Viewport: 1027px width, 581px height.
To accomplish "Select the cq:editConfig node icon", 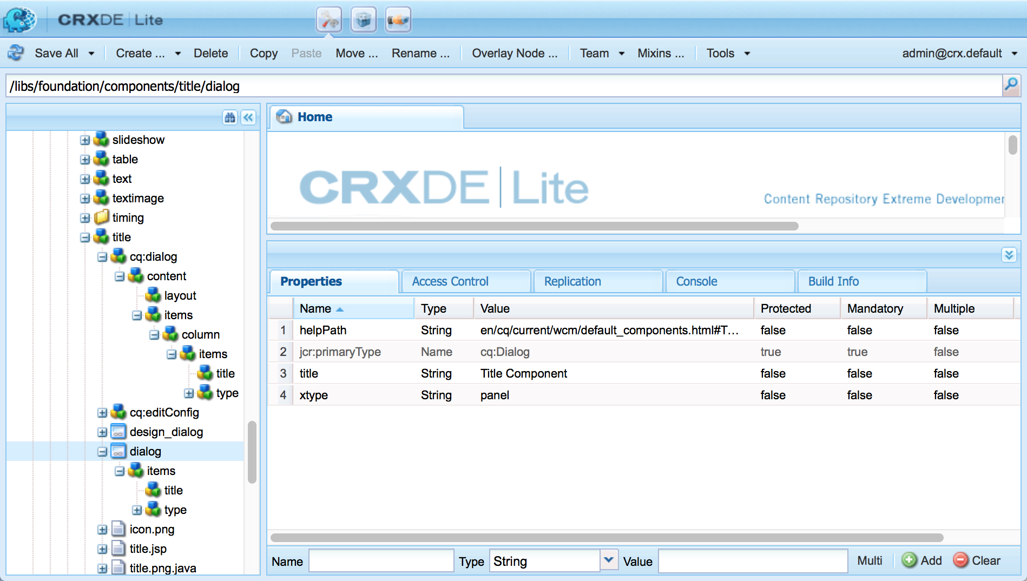I will point(119,412).
